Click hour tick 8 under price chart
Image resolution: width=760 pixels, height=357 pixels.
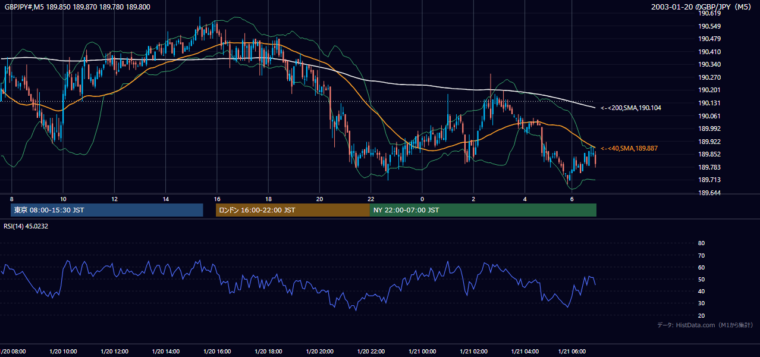pos(11,199)
